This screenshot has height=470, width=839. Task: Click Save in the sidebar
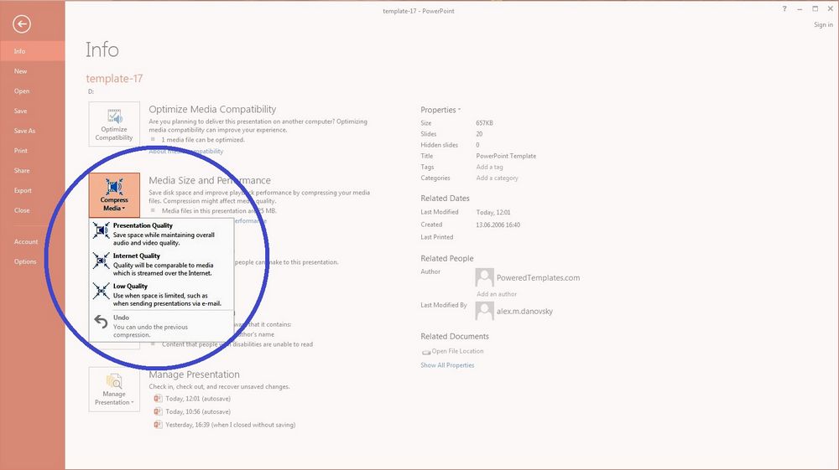(33, 111)
